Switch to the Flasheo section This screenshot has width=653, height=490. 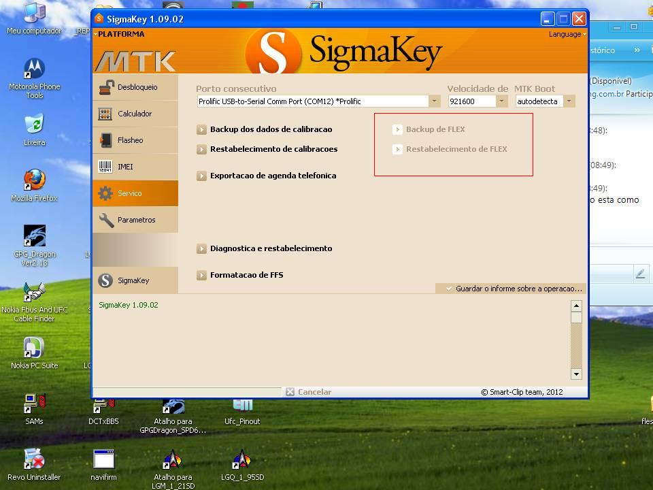pos(135,140)
